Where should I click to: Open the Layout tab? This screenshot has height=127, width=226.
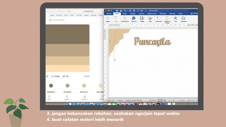[x=141, y=13]
